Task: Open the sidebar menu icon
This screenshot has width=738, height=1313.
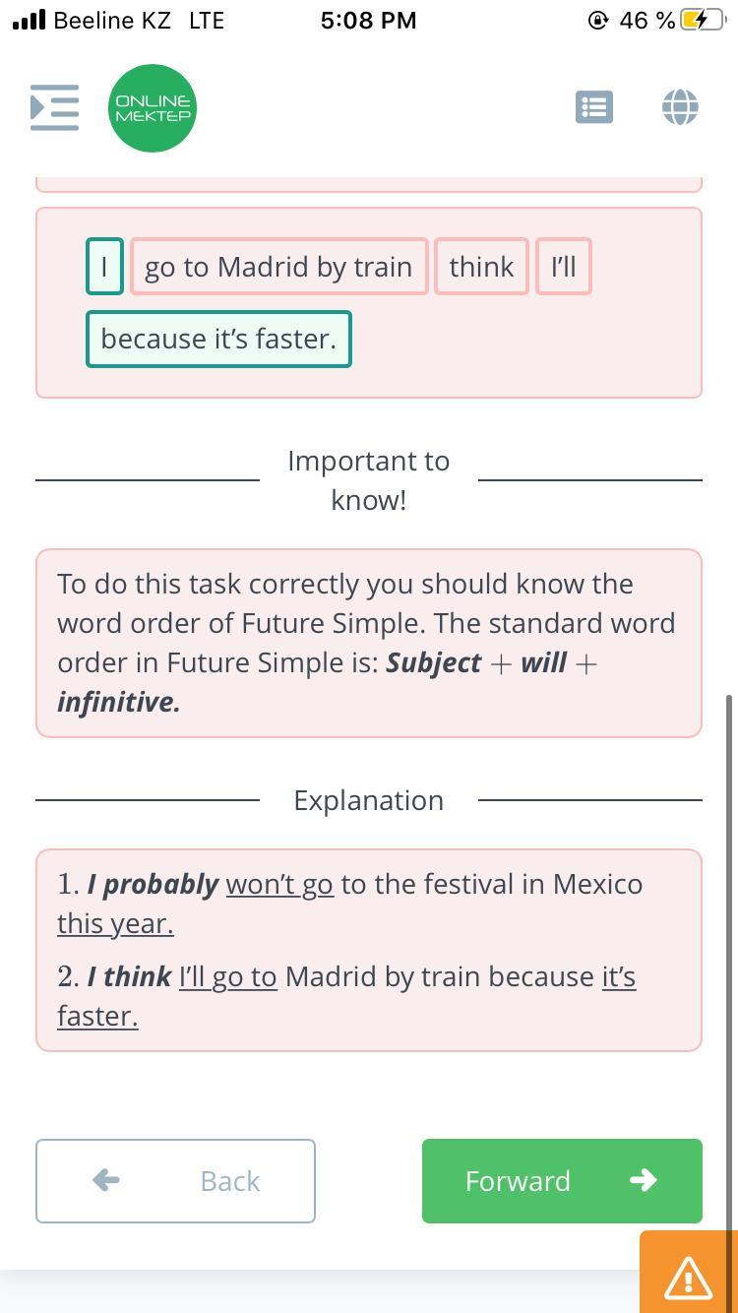Action: tap(54, 107)
